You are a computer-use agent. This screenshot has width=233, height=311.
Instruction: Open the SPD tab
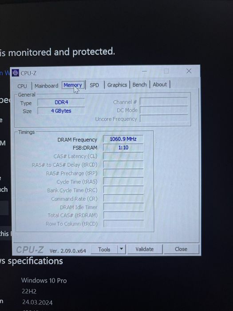(94, 85)
